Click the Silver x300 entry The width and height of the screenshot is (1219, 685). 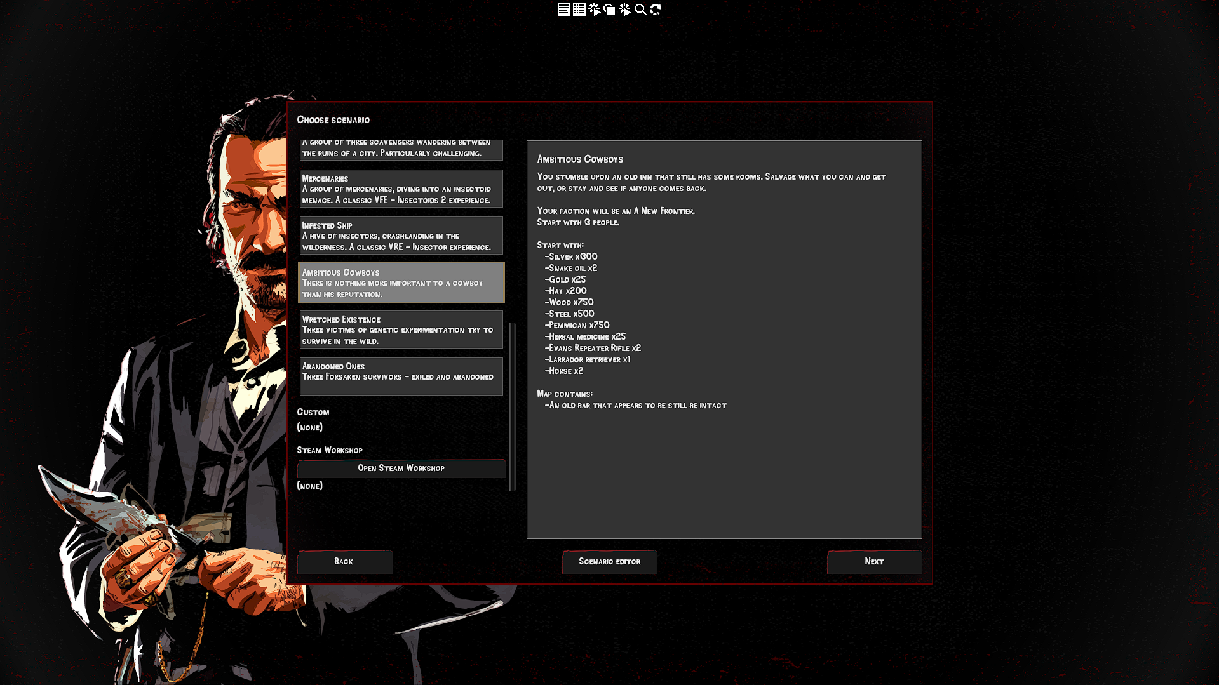[573, 257]
